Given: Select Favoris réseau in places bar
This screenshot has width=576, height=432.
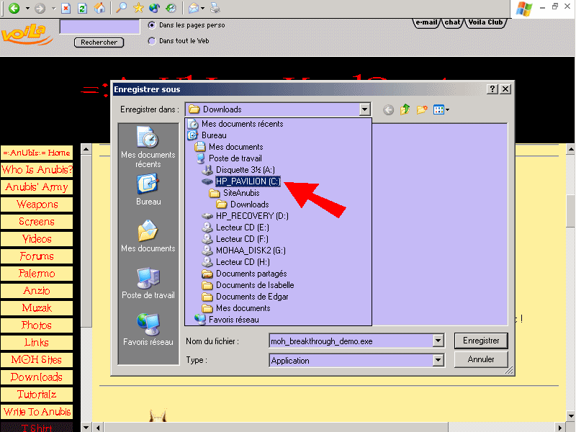Looking at the screenshot, I should [148, 330].
